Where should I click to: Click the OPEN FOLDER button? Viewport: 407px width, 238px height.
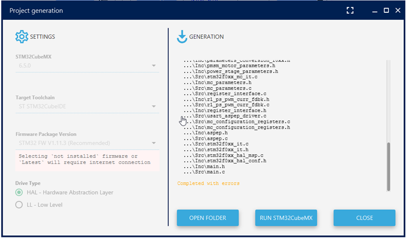(x=208, y=218)
